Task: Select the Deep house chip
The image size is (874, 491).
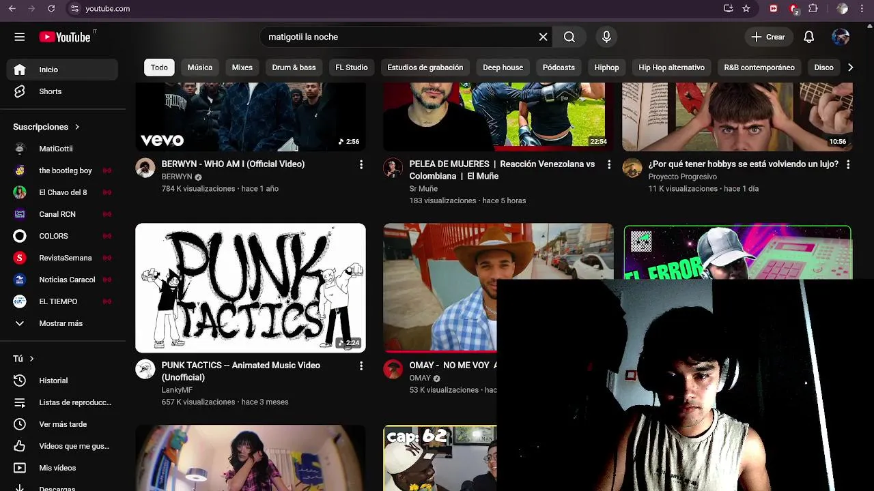Action: pyautogui.click(x=503, y=68)
